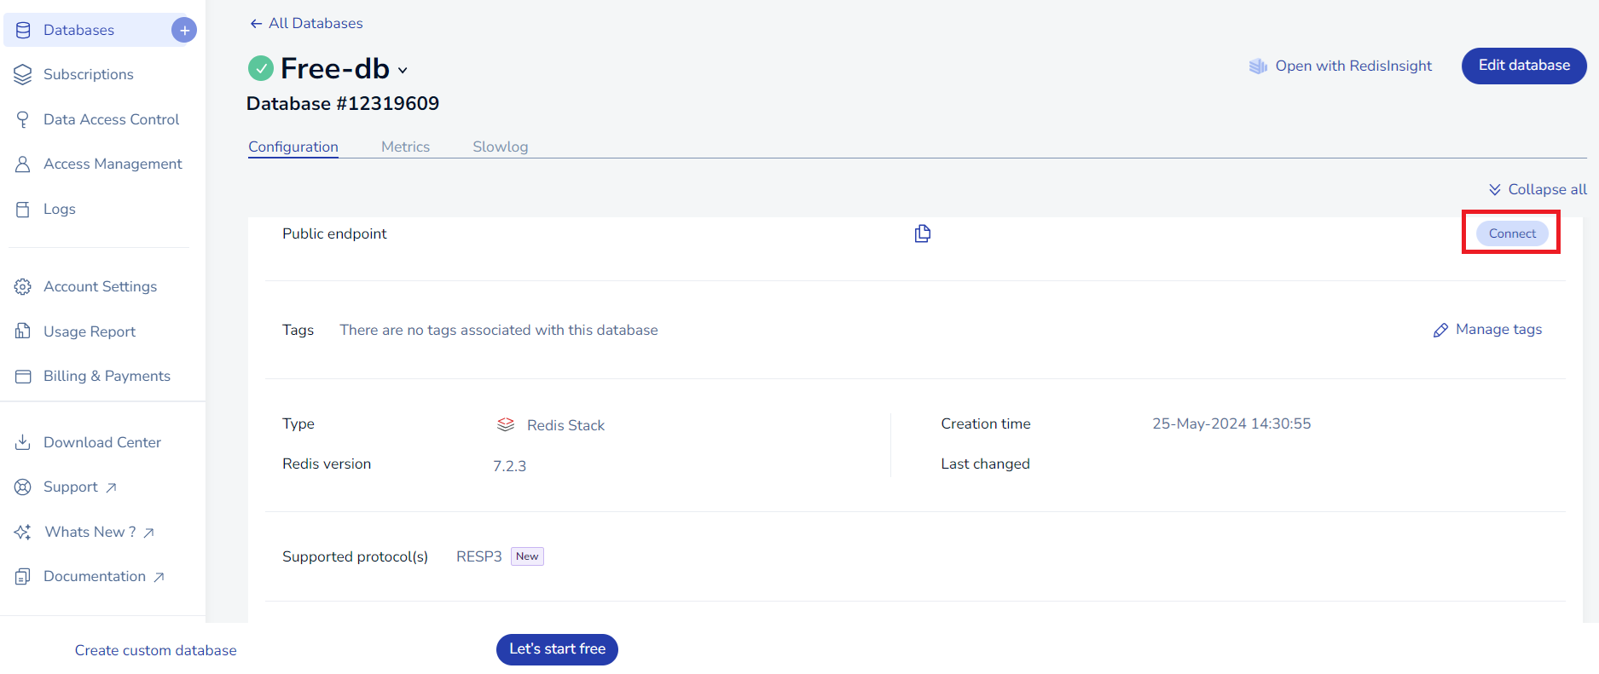Open Usage Report in the sidebar
This screenshot has height=674, width=1599.
(x=90, y=331)
